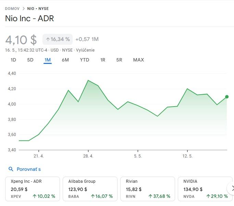Click the 4,10 $ current price
Screen dimensions: 234x206
(x=21, y=40)
